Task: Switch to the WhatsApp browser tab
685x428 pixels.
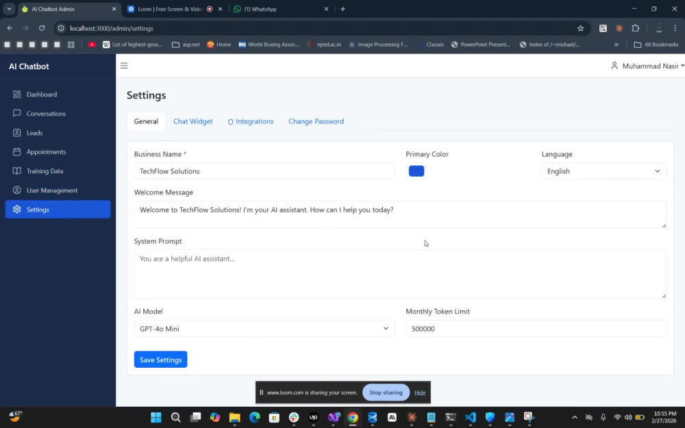Action: click(x=279, y=9)
